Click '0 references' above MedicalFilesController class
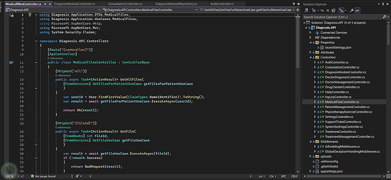 [x=55, y=58]
